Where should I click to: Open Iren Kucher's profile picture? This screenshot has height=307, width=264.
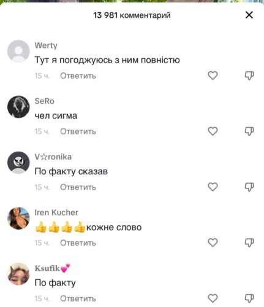18,218
